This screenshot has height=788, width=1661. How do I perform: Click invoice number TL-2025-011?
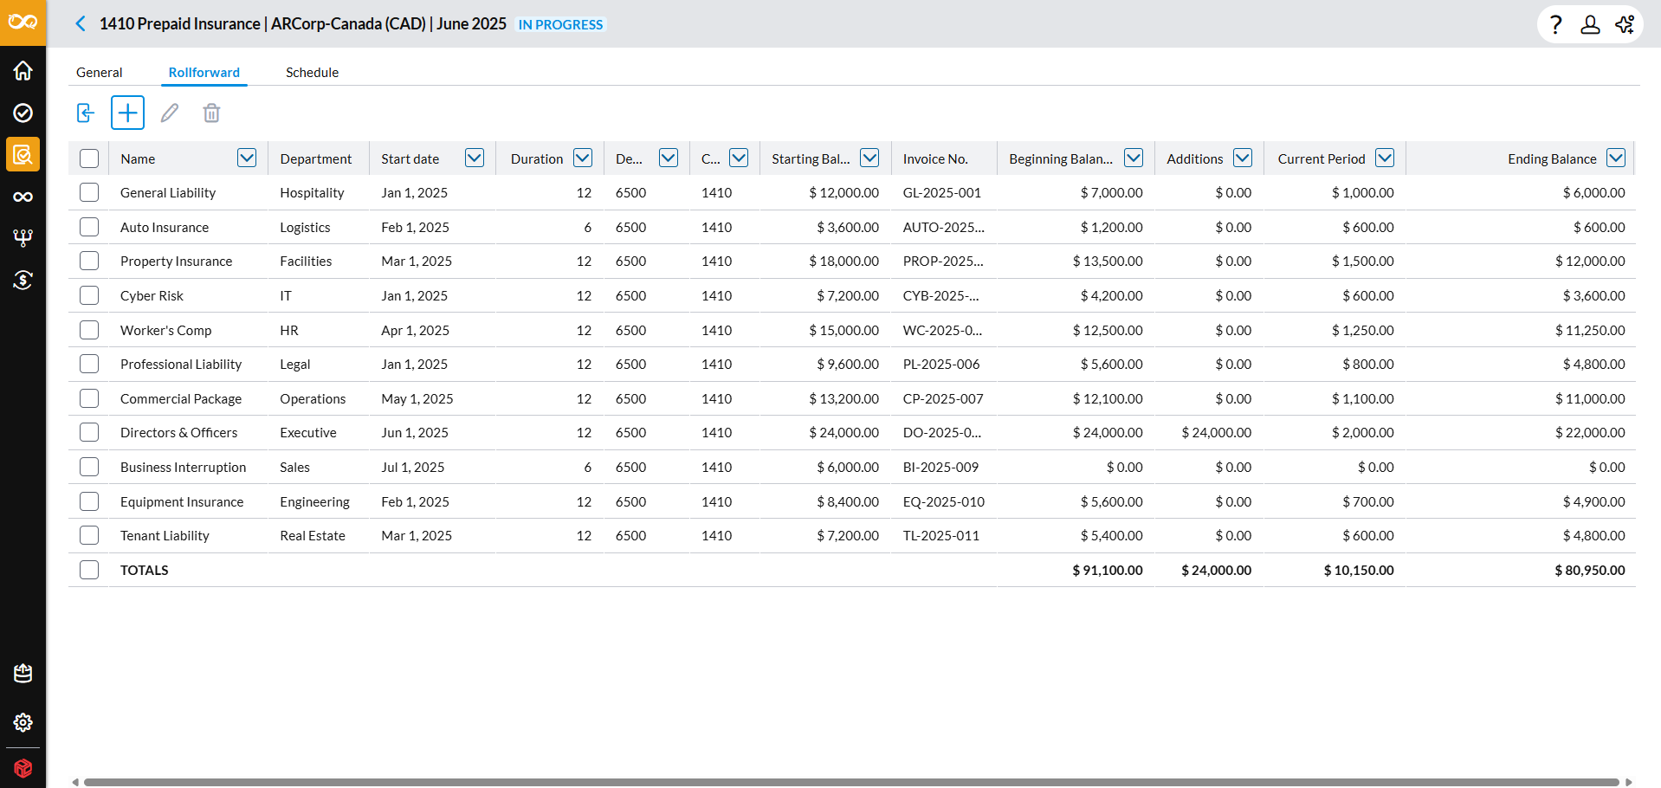point(941,535)
